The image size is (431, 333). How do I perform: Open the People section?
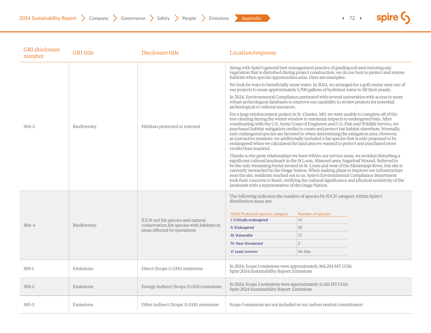click(x=189, y=18)
